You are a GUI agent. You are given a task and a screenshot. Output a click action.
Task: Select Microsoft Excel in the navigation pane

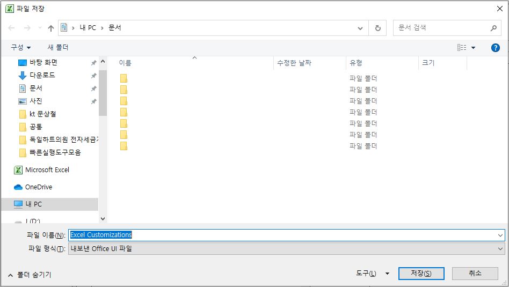(x=47, y=170)
